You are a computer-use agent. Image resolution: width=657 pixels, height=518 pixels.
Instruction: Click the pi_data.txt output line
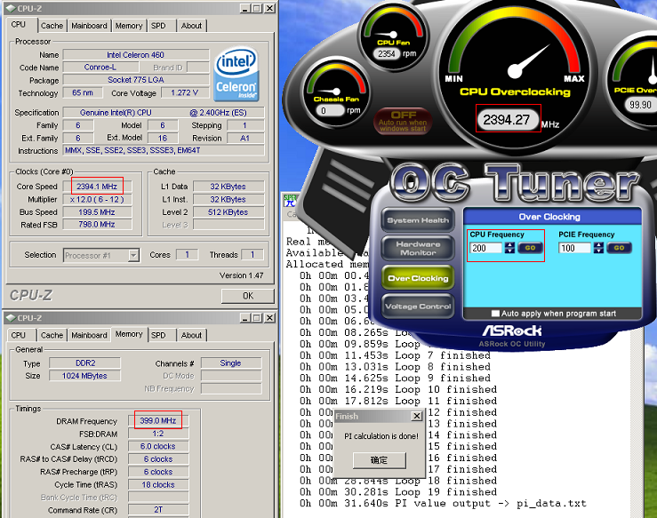tap(443, 504)
